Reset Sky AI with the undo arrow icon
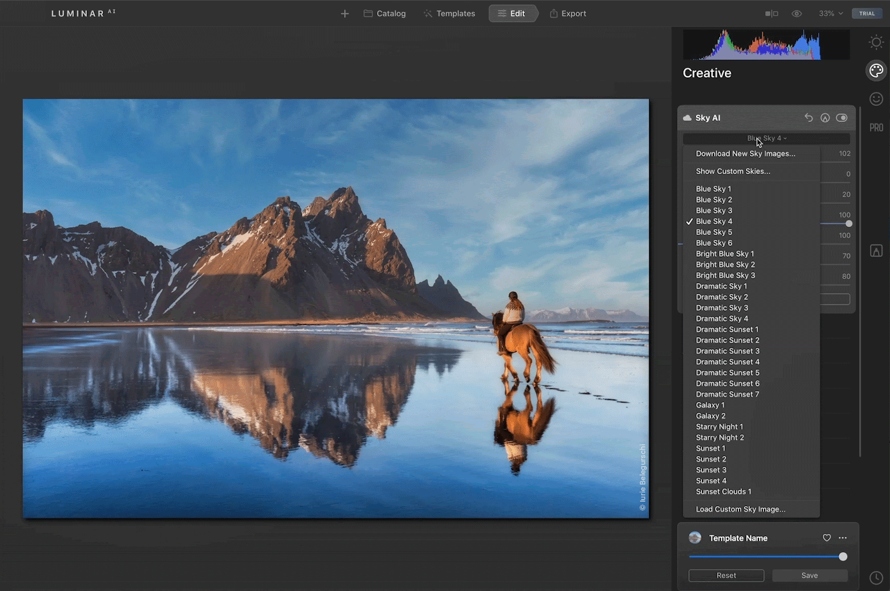 [809, 117]
